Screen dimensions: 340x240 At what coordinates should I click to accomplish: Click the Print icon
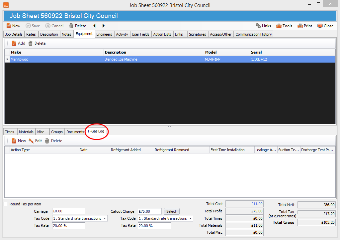coord(304,26)
